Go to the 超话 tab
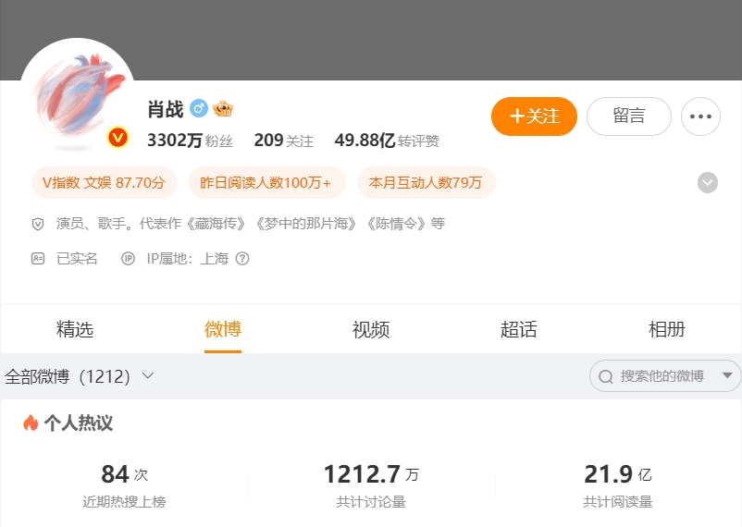This screenshot has width=742, height=527. pyautogui.click(x=519, y=329)
